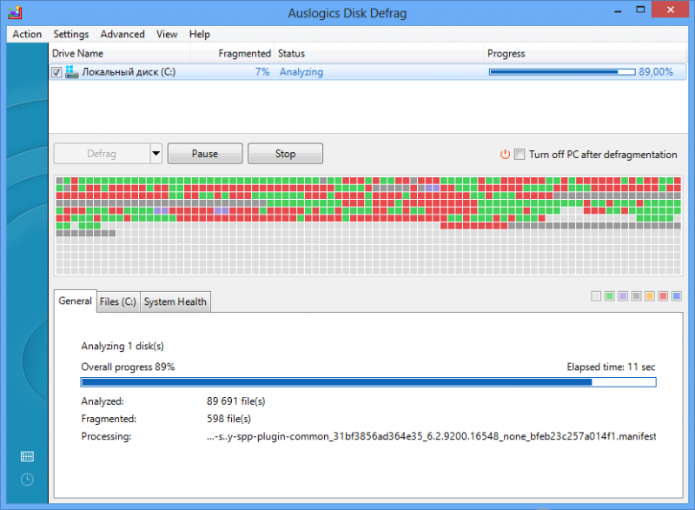This screenshot has height=510, width=695.
Task: Click the green legend swatch
Action: pos(610,296)
